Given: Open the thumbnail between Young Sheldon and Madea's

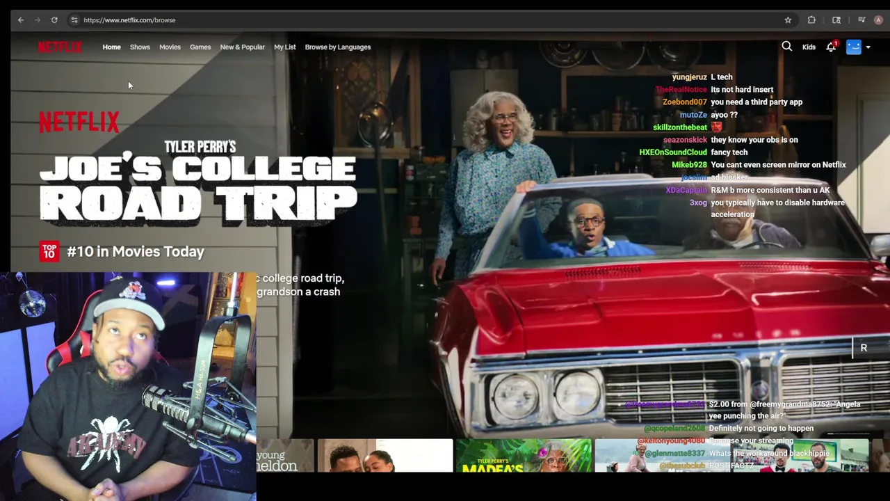Looking at the screenshot, I should (385, 455).
